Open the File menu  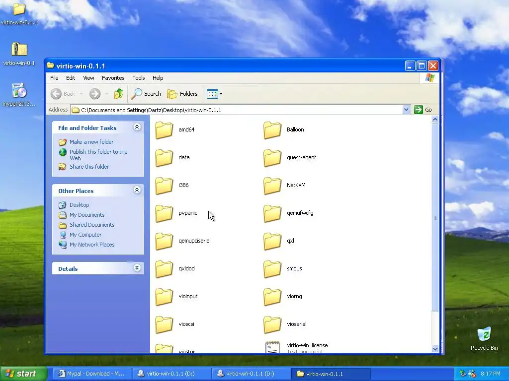(x=54, y=78)
